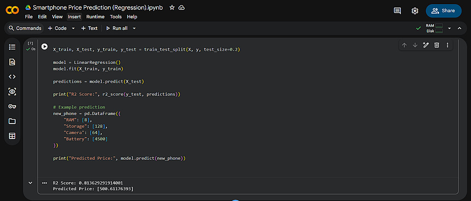Open Find and replace sidebar icon
The image size is (471, 201).
point(12,62)
